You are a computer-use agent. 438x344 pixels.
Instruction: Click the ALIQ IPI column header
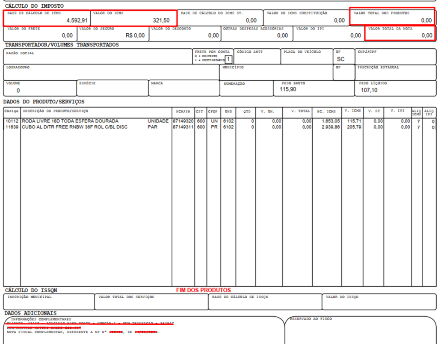[x=429, y=112]
